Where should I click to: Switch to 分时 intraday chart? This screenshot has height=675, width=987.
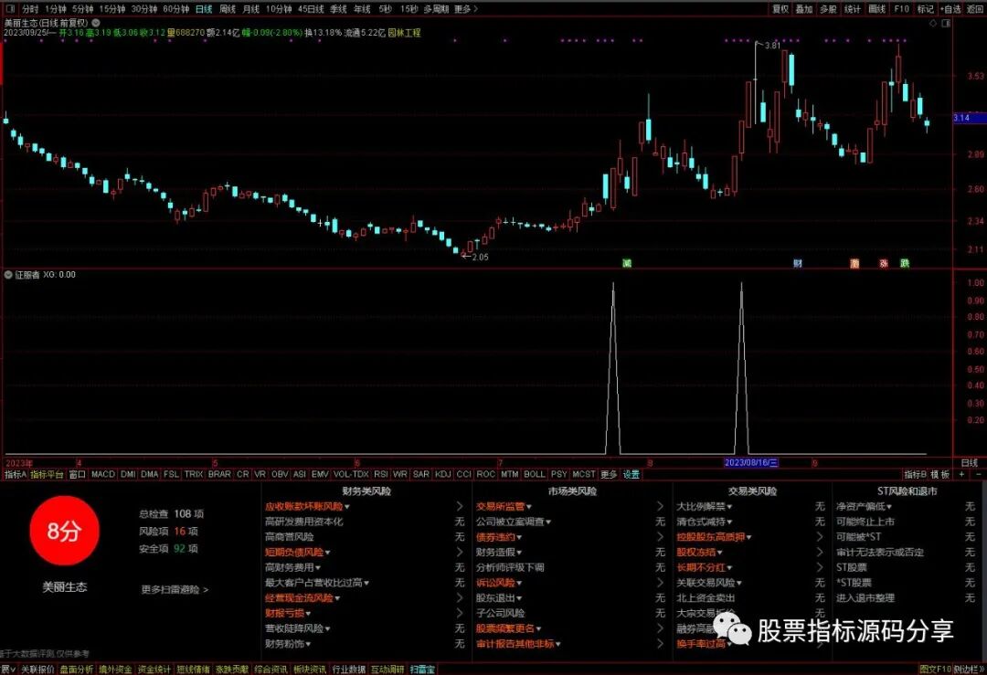point(29,9)
